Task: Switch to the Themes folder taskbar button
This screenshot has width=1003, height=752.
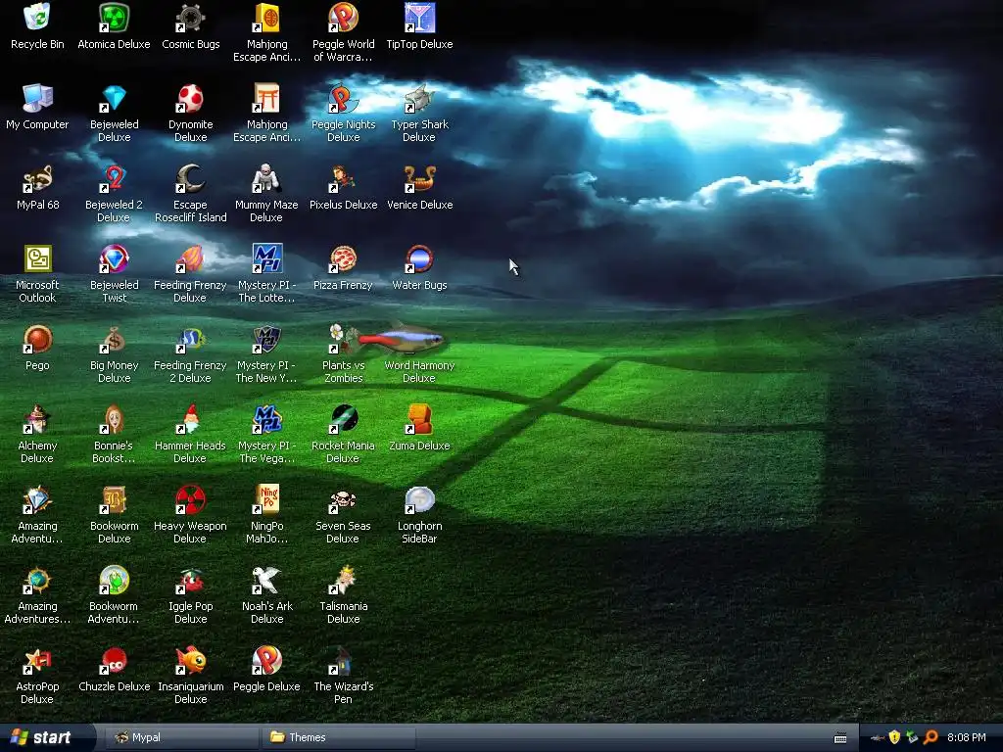Action: (x=338, y=737)
